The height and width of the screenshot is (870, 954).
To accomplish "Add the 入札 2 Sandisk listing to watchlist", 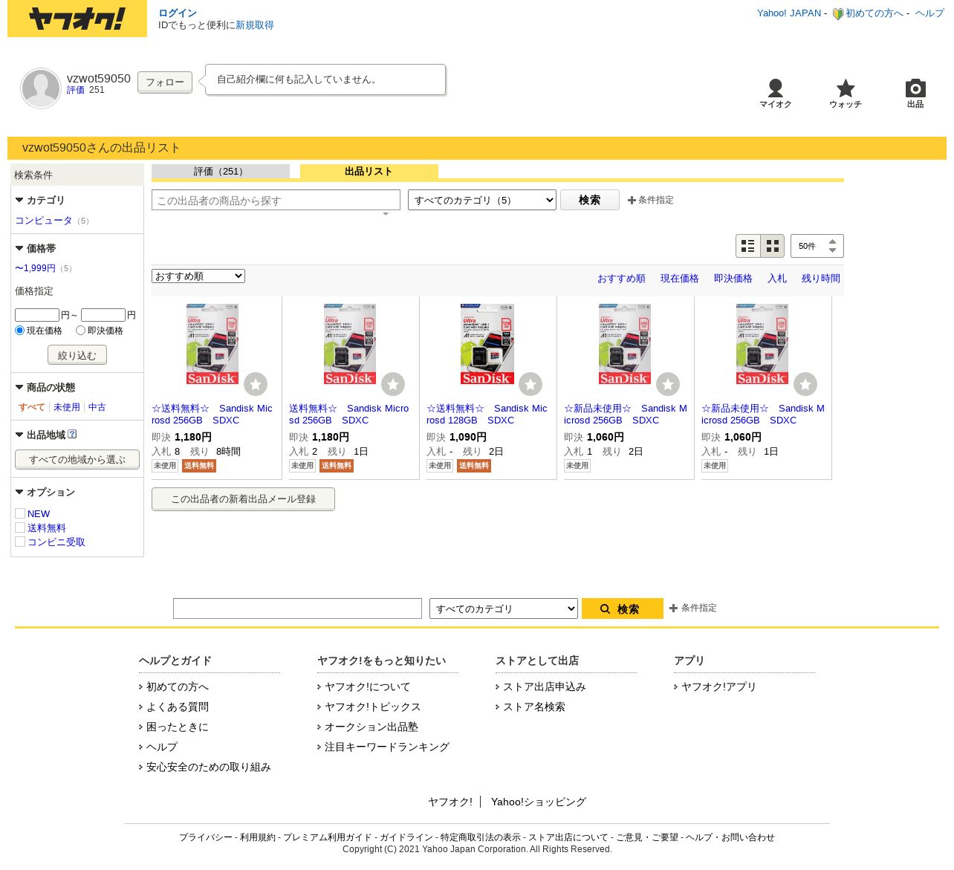I will 393,384.
